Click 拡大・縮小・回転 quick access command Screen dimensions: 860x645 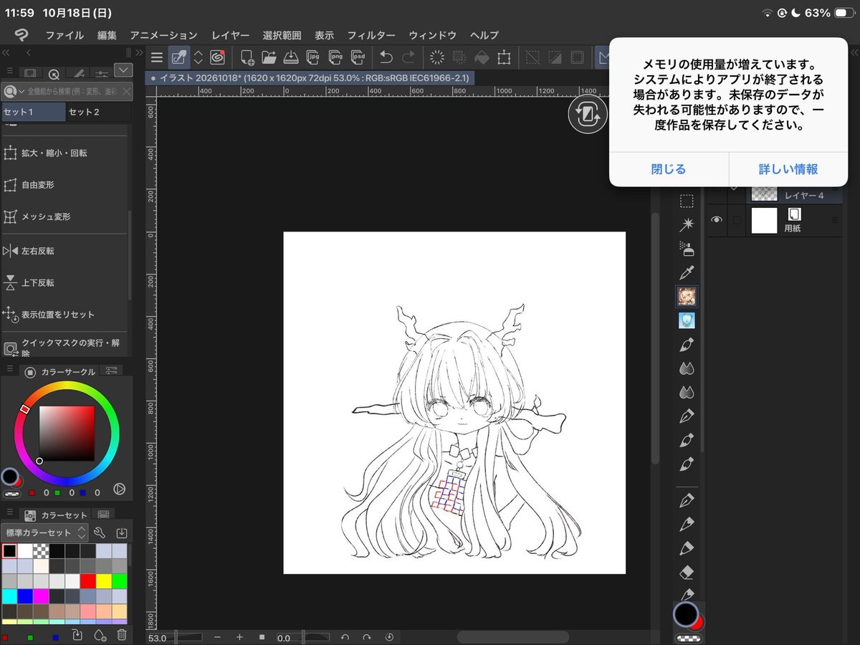(x=65, y=153)
